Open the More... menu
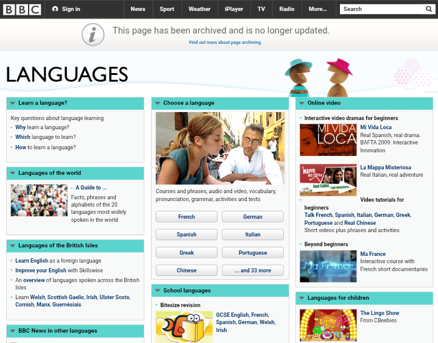Screen dimensions: 438x343 pyautogui.click(x=317, y=9)
